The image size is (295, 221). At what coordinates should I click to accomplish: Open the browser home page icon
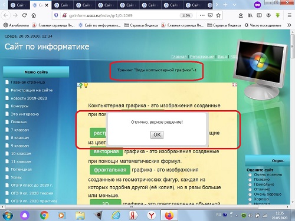pyautogui.click(x=34, y=15)
